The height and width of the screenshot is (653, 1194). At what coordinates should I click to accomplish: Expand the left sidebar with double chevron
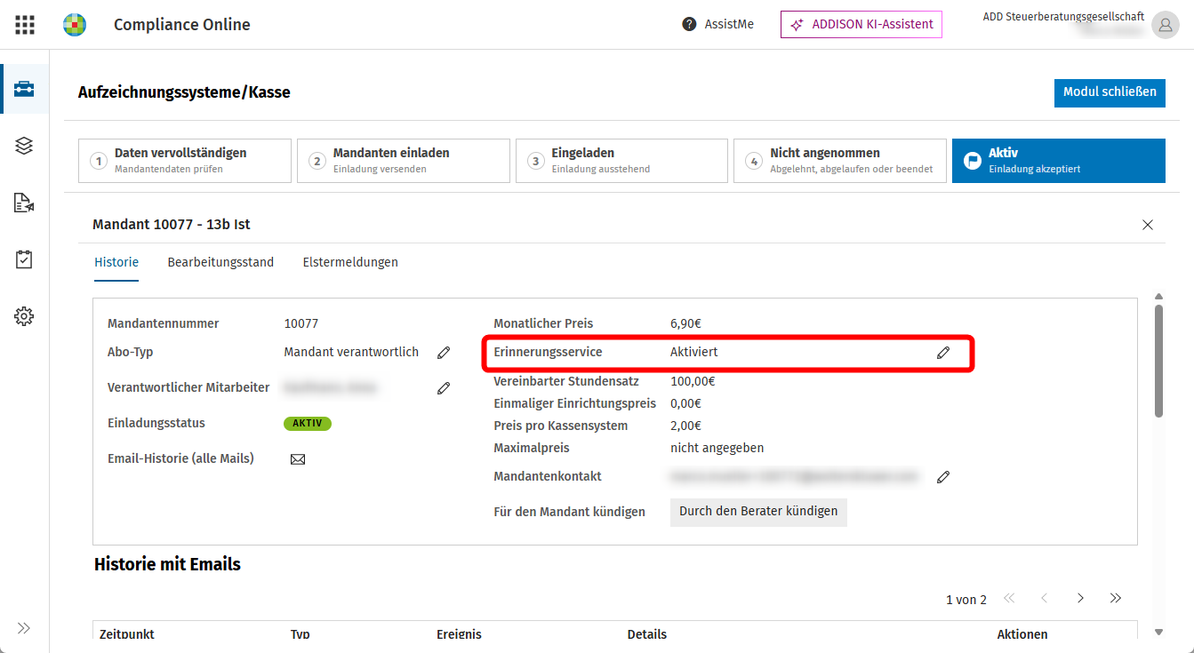24,628
